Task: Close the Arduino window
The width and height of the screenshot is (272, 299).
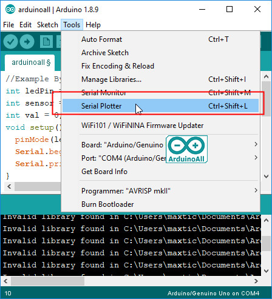Action: click(x=257, y=9)
